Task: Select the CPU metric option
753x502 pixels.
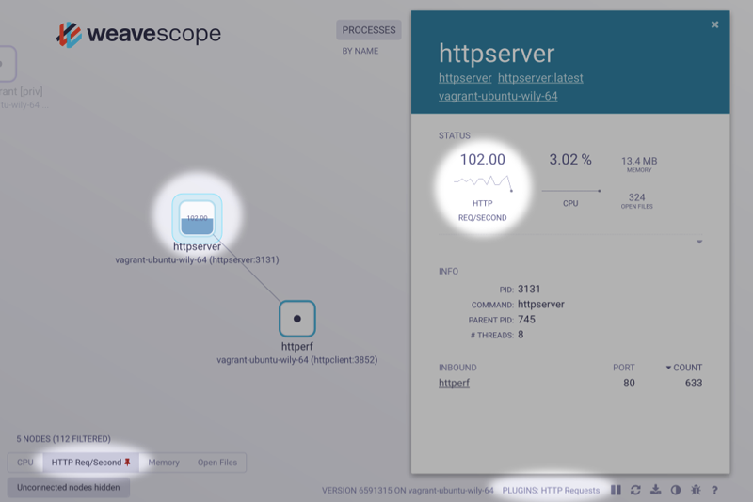Action: (x=24, y=463)
